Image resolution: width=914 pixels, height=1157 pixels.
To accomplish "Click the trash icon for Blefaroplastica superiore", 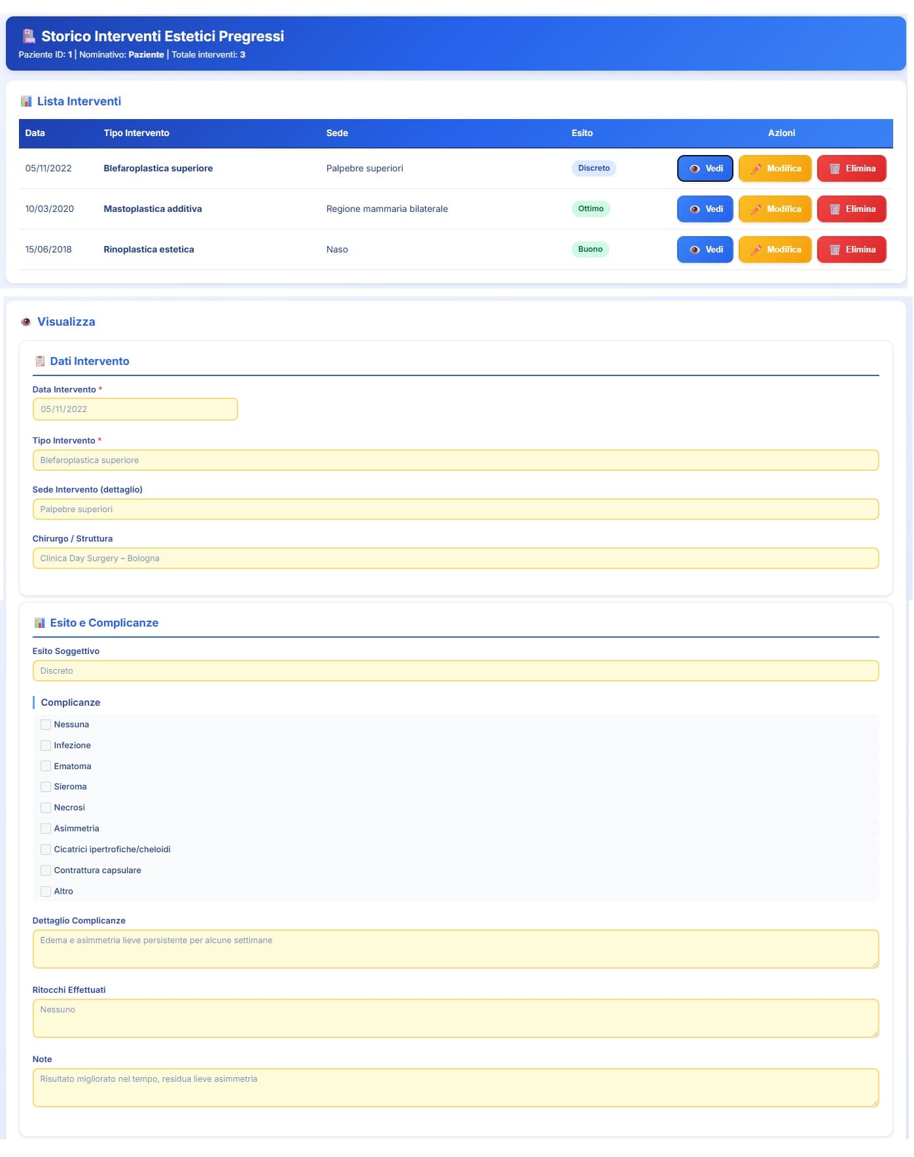I will pyautogui.click(x=834, y=169).
